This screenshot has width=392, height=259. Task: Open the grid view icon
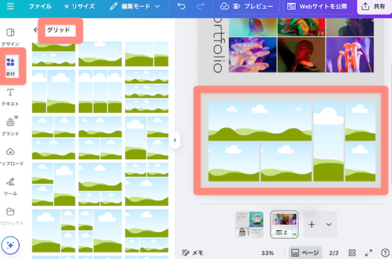(x=352, y=252)
